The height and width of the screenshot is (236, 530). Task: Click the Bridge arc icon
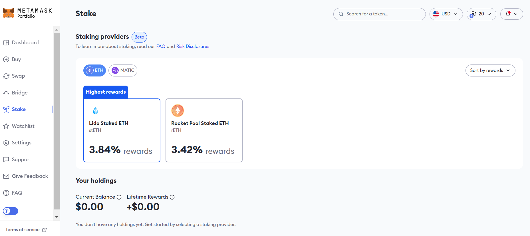pyautogui.click(x=6, y=93)
